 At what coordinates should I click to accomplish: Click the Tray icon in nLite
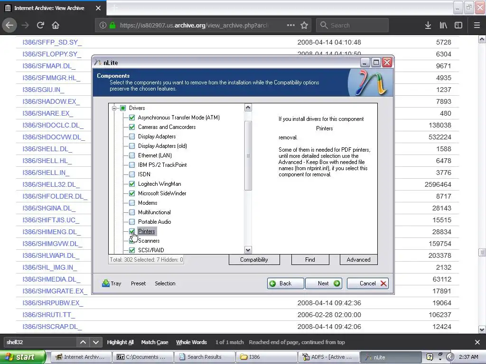pos(111,283)
